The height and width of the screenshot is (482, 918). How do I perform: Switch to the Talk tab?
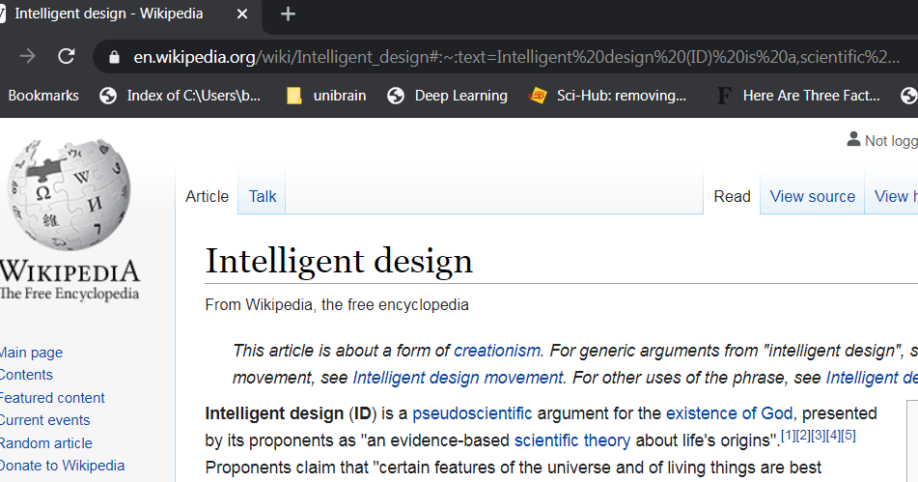click(263, 196)
